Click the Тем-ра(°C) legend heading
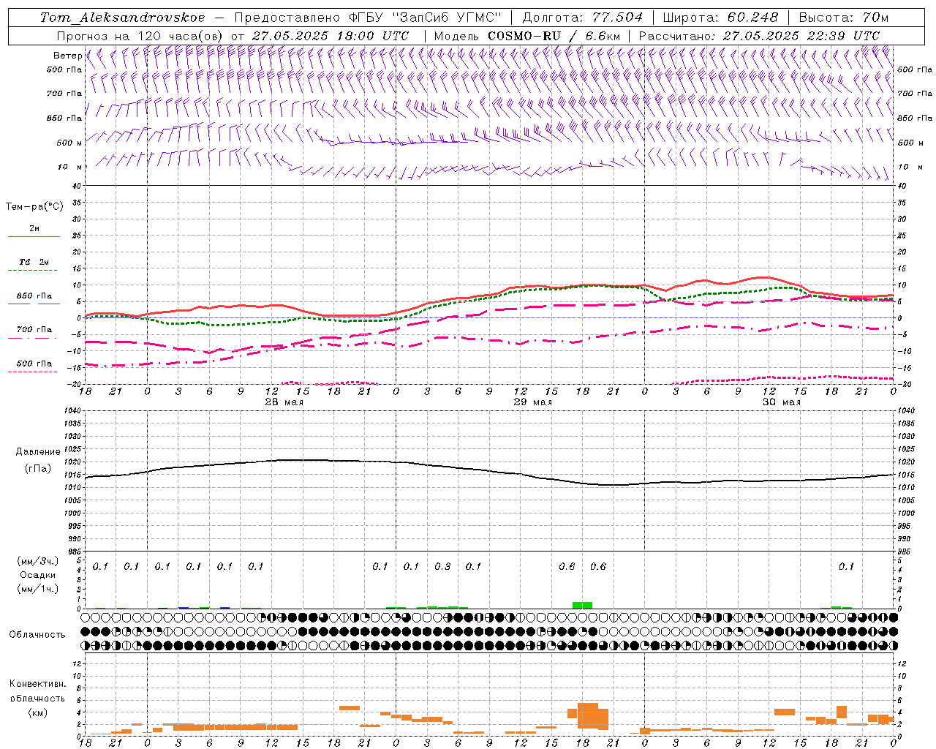Screen dimensions: 936x749 (34, 207)
